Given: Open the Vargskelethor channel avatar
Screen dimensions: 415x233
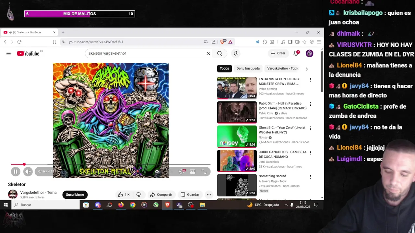Looking at the screenshot, I should click(13, 194).
